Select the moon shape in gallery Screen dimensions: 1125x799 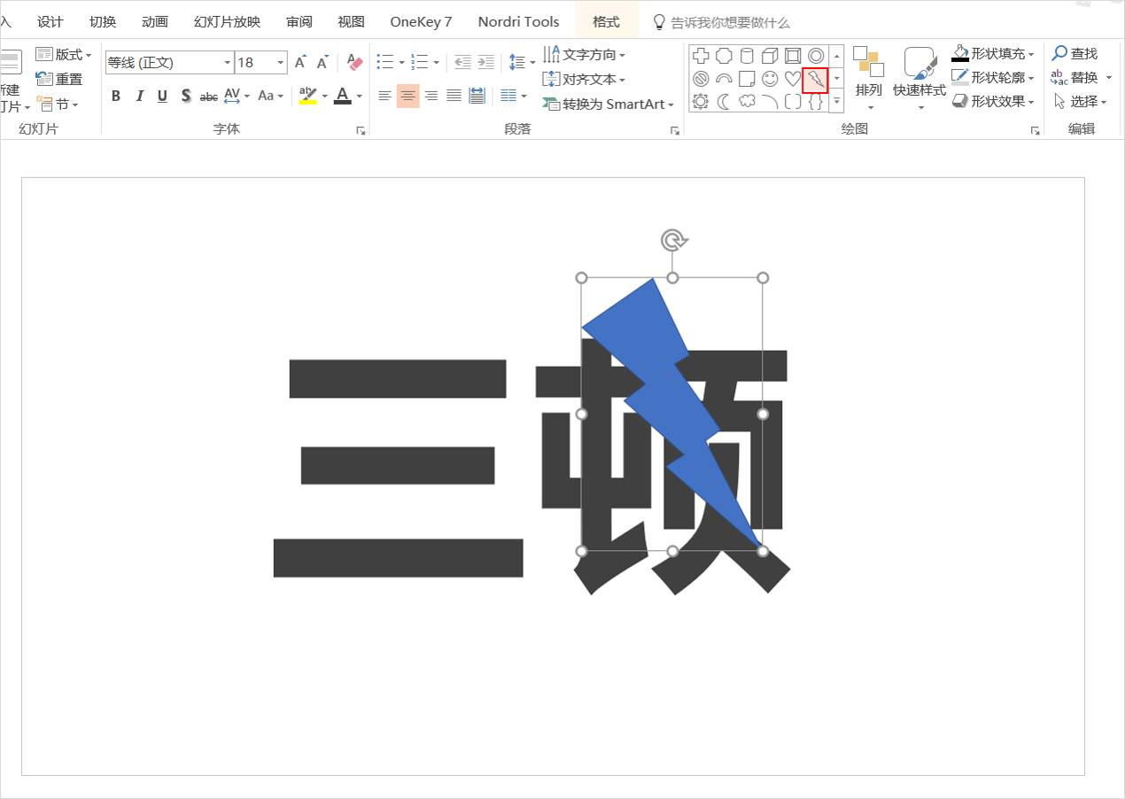pyautogui.click(x=724, y=102)
